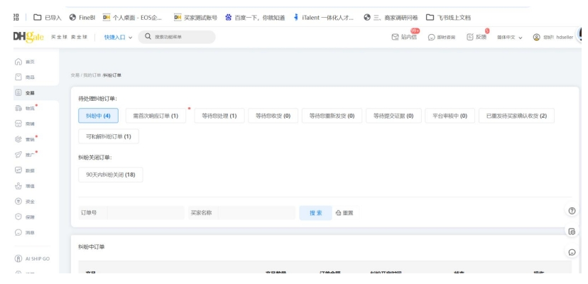Click the 搜索功能菜单 search box

[x=178, y=37]
